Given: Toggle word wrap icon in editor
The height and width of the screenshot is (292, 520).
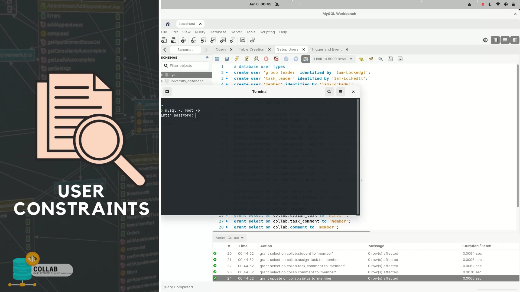Looking at the screenshot, I should point(400,59).
